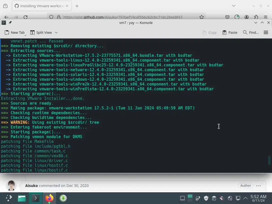Click 'Starting prepare()...' terminal line
This screenshot has height=204, width=272.
pyautogui.click(x=36, y=94)
